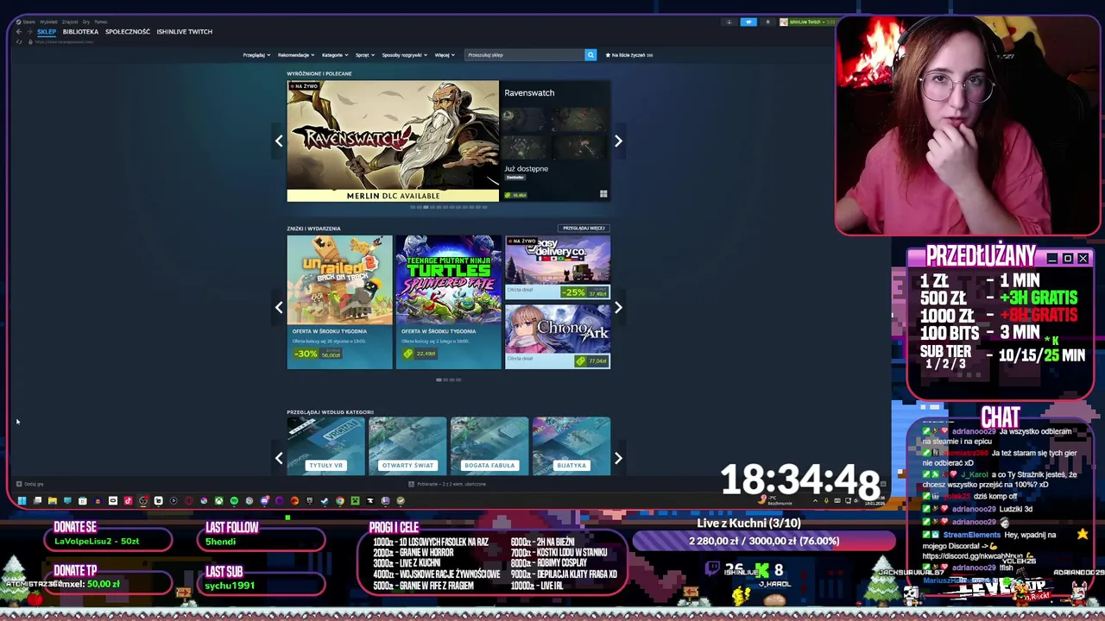Expand the Więcej dropdown
1105x621 pixels.
(x=445, y=55)
